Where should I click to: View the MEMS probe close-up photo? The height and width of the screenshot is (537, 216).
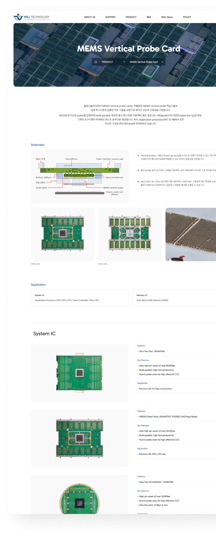pos(191,234)
